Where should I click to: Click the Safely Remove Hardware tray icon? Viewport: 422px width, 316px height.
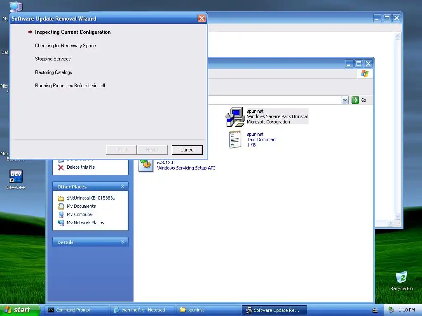[392, 310]
